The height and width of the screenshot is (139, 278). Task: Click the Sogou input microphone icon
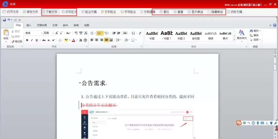[x=258, y=123]
